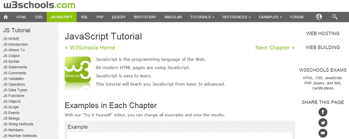
Task: Open JS Strings in the sidebar
Action: [x=11, y=118]
